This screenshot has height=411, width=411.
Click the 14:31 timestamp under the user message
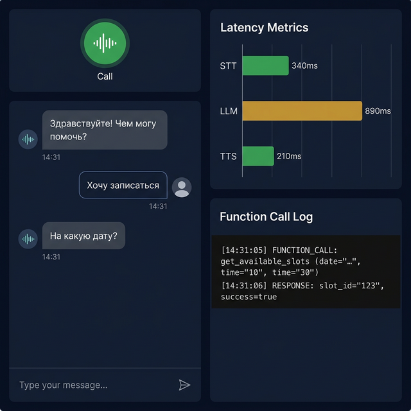pos(158,206)
